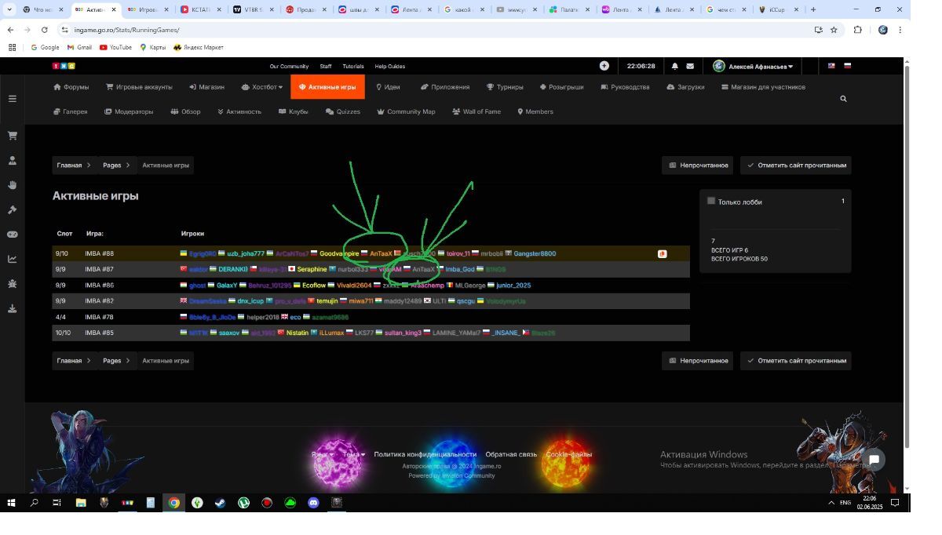Switch site language to English flag
Screen dimensions: 942x535
tap(831, 66)
